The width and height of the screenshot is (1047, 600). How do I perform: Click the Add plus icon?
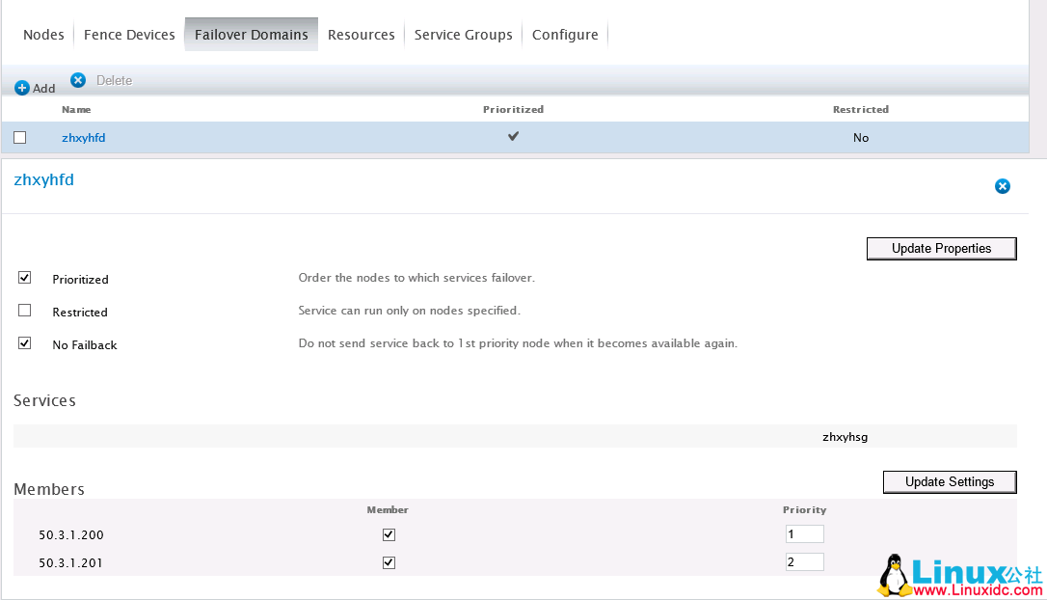click(x=22, y=88)
